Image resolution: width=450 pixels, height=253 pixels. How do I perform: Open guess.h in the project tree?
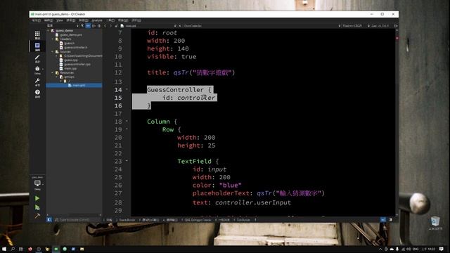[x=69, y=44]
